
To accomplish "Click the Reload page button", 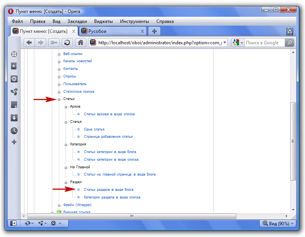I will coord(67,43).
